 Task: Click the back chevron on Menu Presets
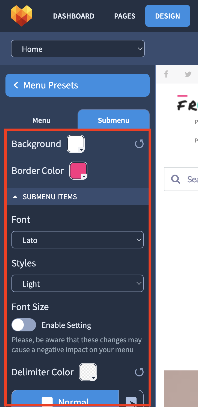16,85
